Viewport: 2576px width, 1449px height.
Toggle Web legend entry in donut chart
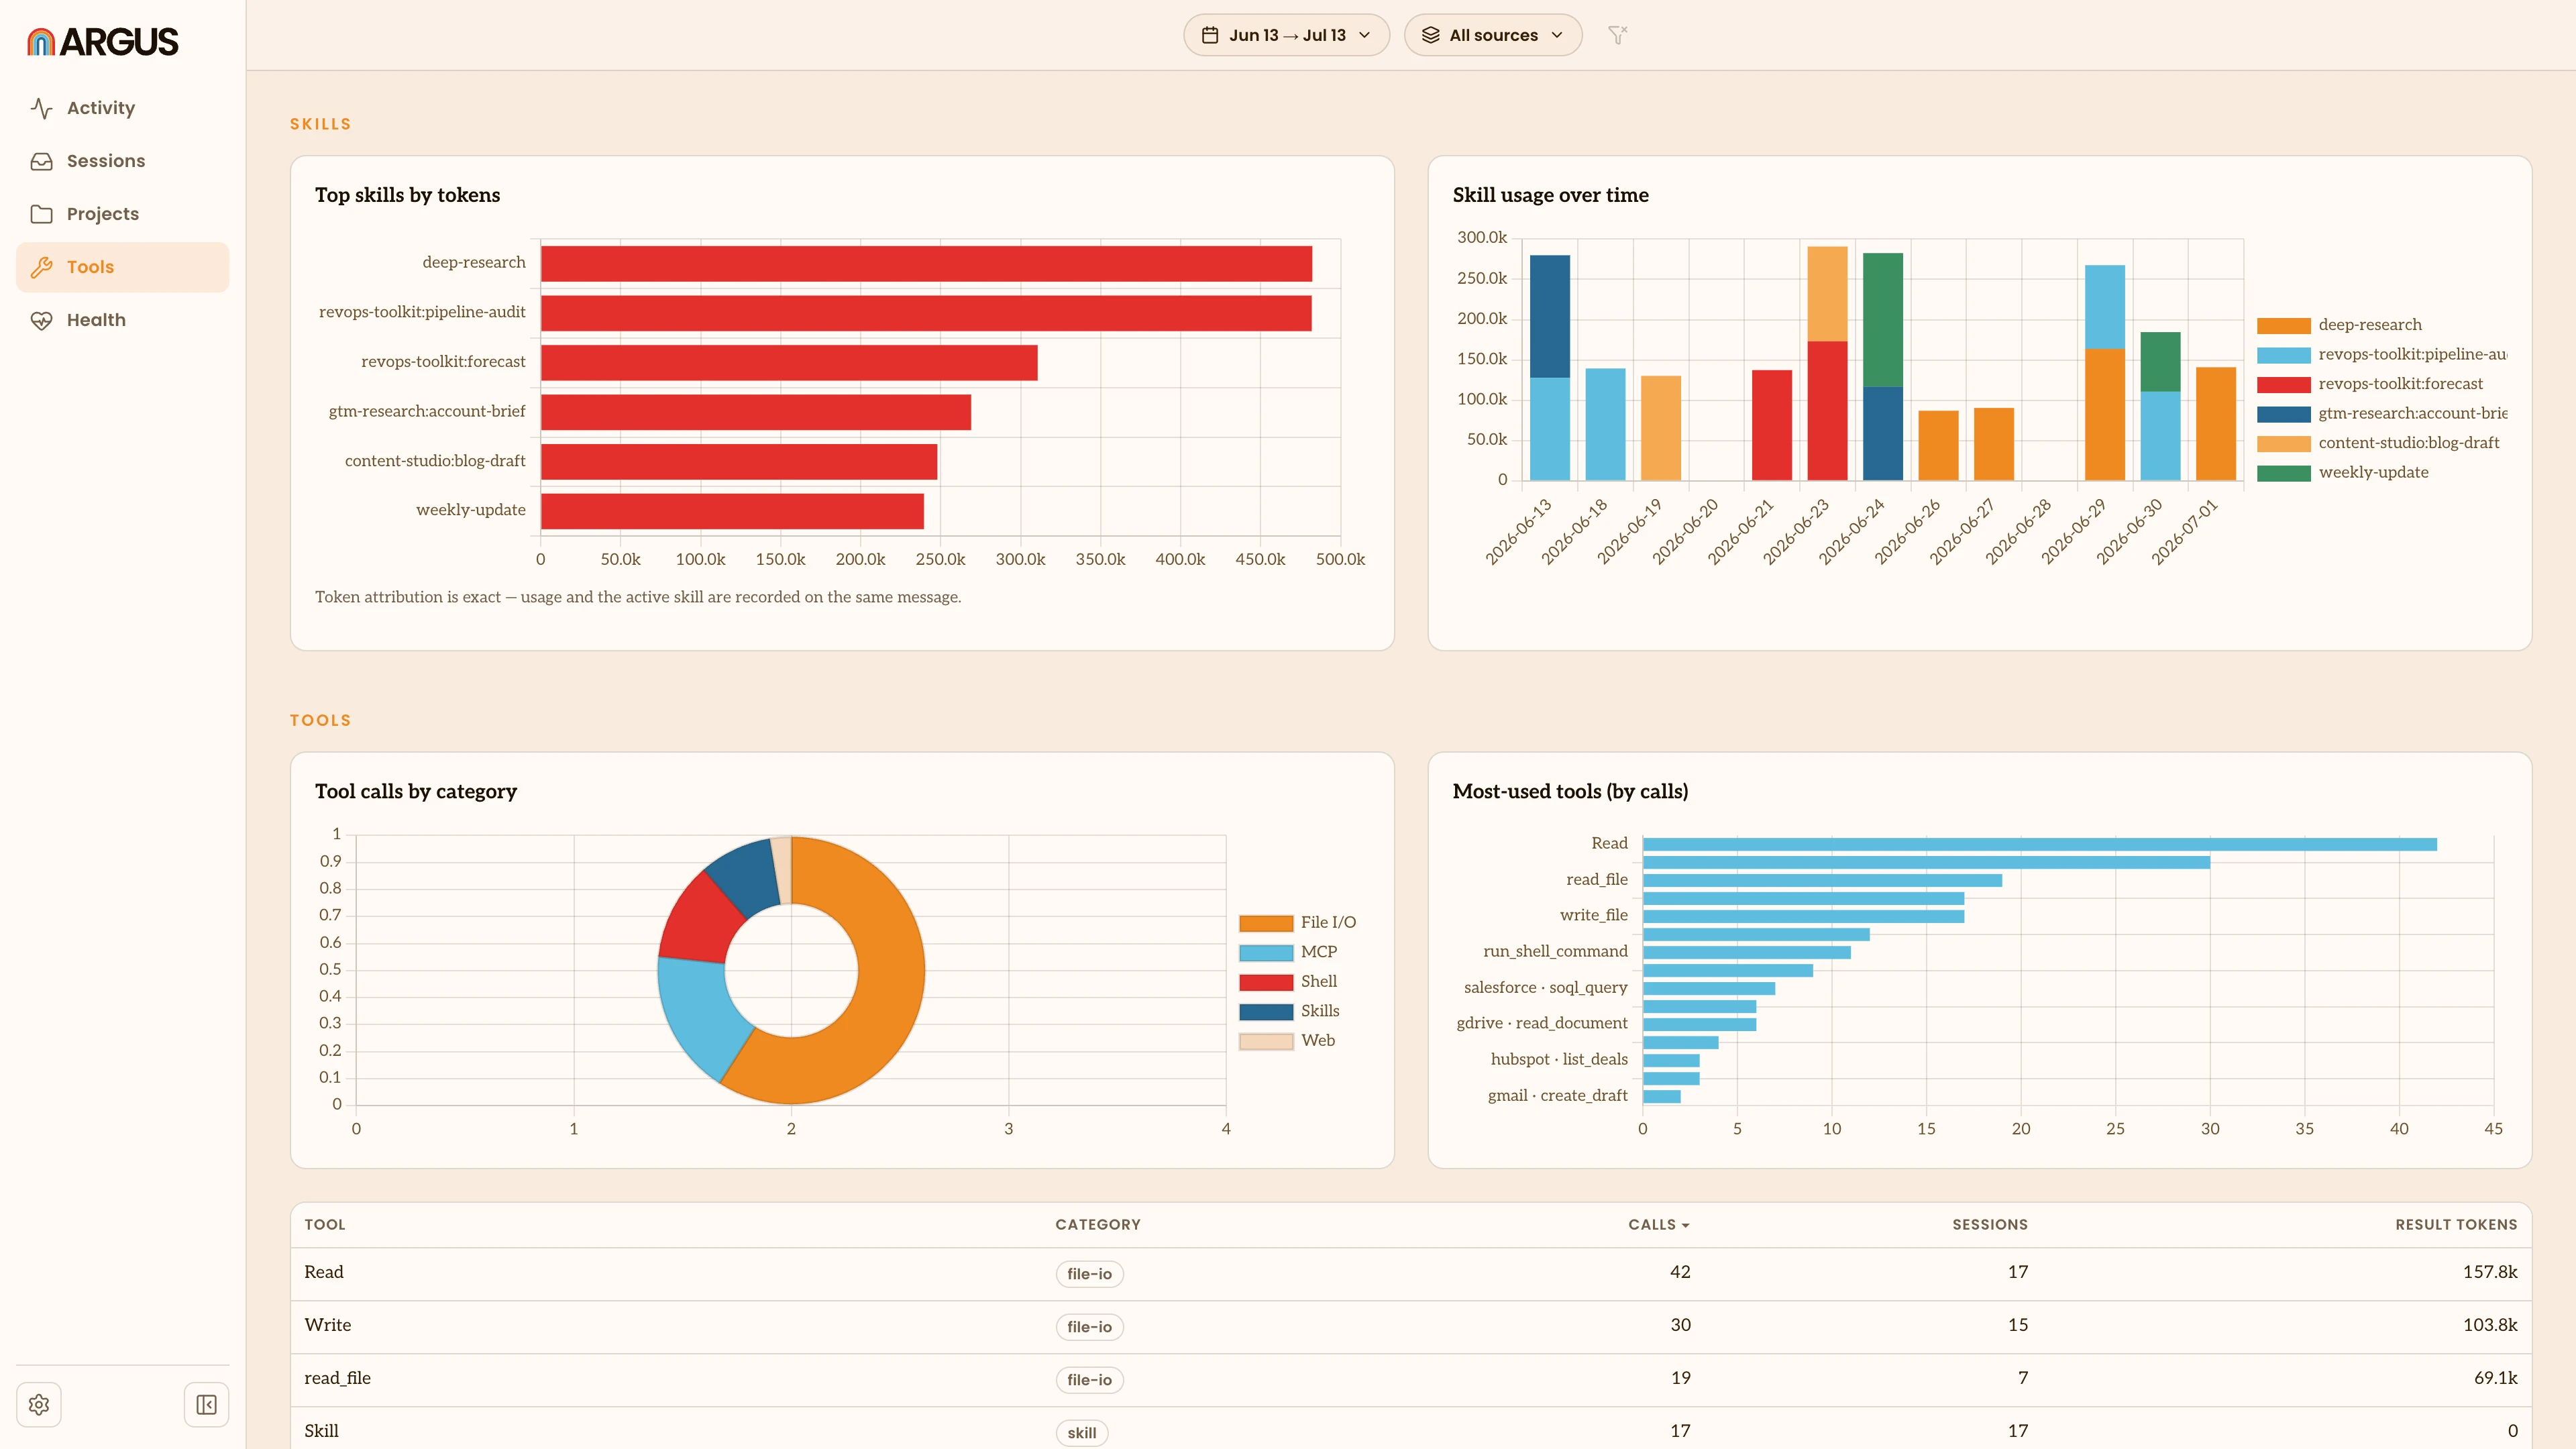tap(1287, 1041)
